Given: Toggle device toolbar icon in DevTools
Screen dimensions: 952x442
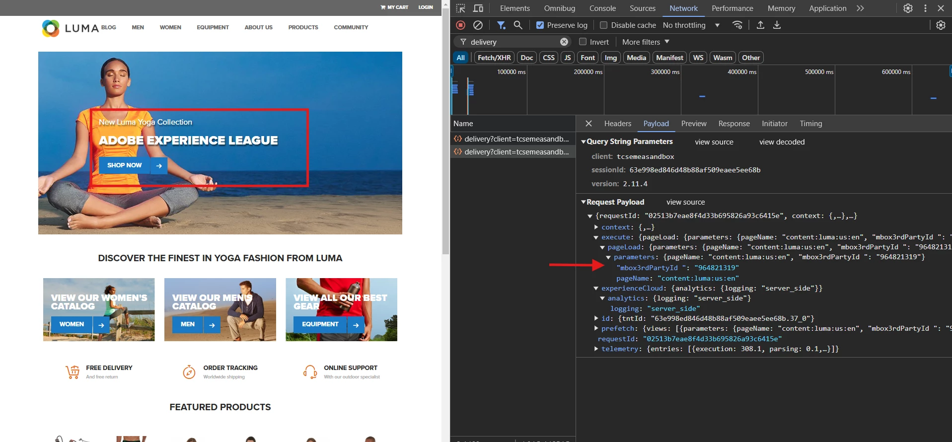Looking at the screenshot, I should coord(478,8).
